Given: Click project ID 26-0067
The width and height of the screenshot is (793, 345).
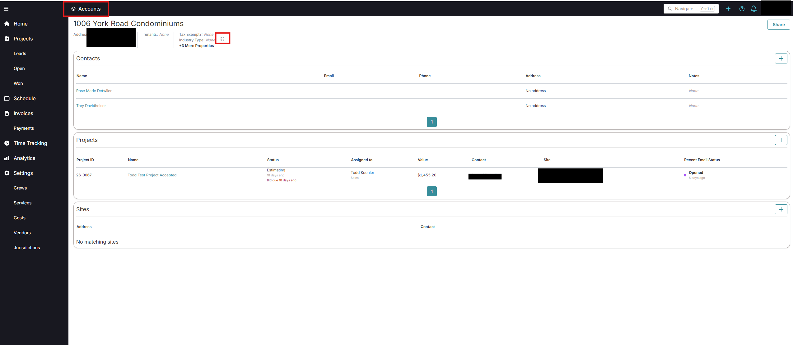Looking at the screenshot, I should (84, 175).
